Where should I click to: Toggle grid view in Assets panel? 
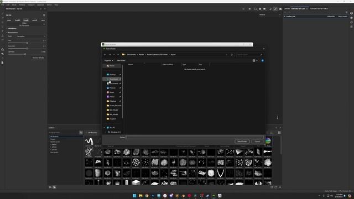(x=279, y=133)
